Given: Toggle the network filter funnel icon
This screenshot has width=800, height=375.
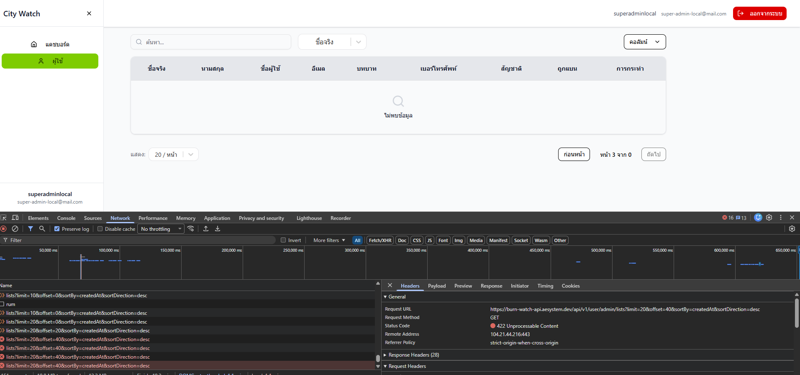Looking at the screenshot, I should pos(31,229).
